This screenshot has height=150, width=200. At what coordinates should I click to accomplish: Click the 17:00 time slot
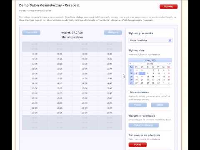click(x=35, y=98)
